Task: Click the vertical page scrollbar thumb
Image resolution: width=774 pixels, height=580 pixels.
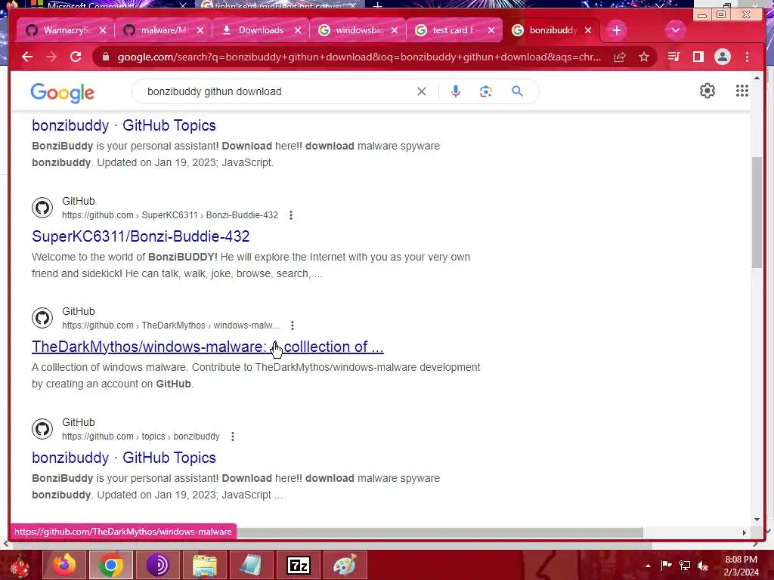Action: [x=757, y=212]
